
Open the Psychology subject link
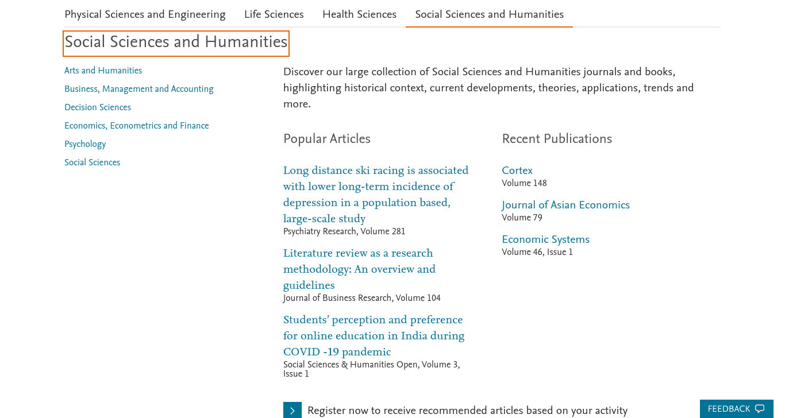coord(85,144)
